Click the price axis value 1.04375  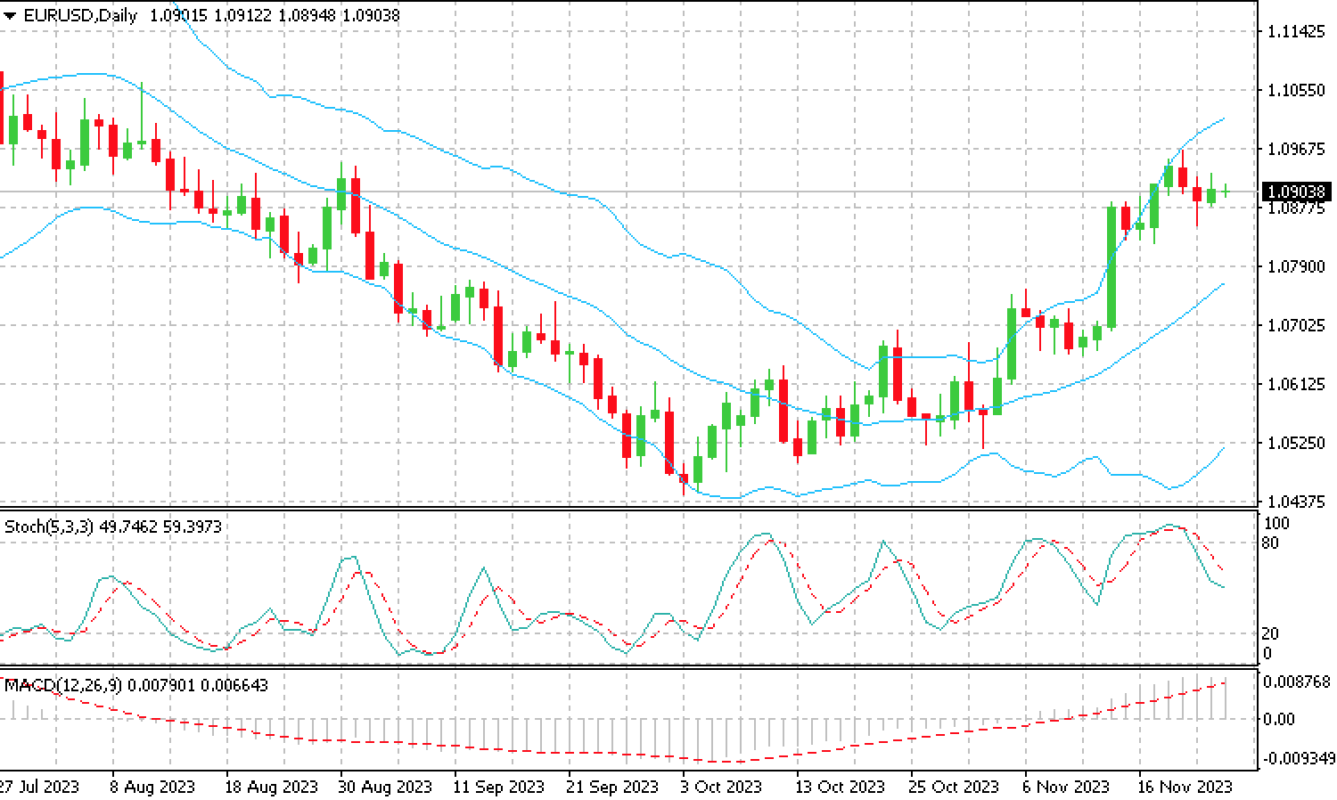pos(1296,502)
